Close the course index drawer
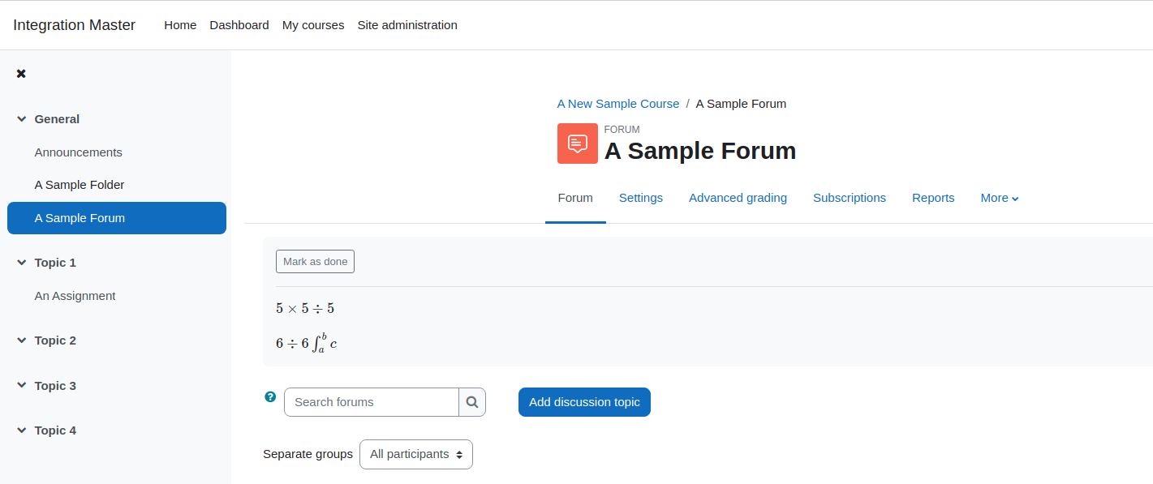The height and width of the screenshot is (484, 1153). 21,74
